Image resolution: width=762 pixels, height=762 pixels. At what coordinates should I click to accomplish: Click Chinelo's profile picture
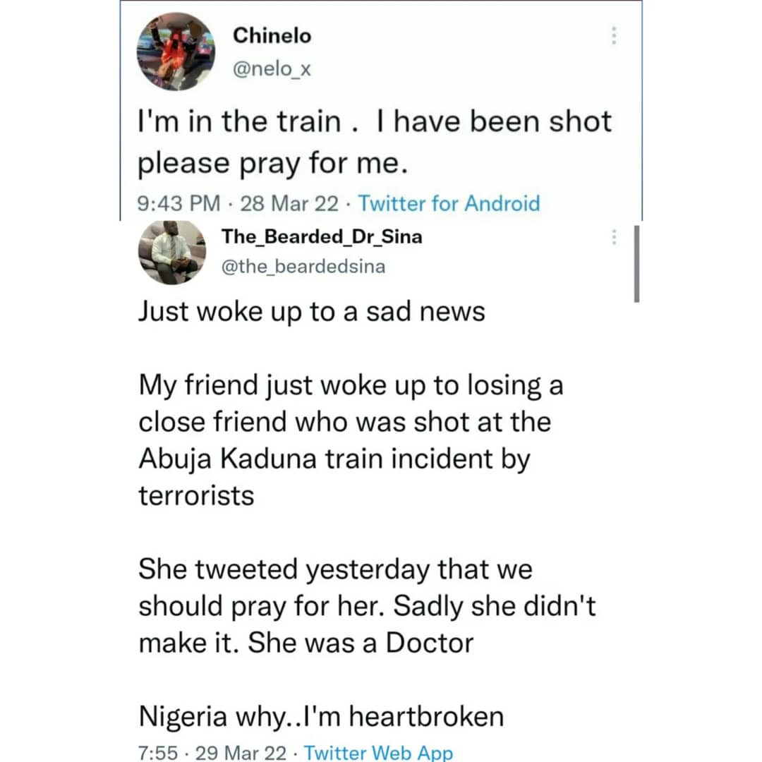pyautogui.click(x=175, y=51)
